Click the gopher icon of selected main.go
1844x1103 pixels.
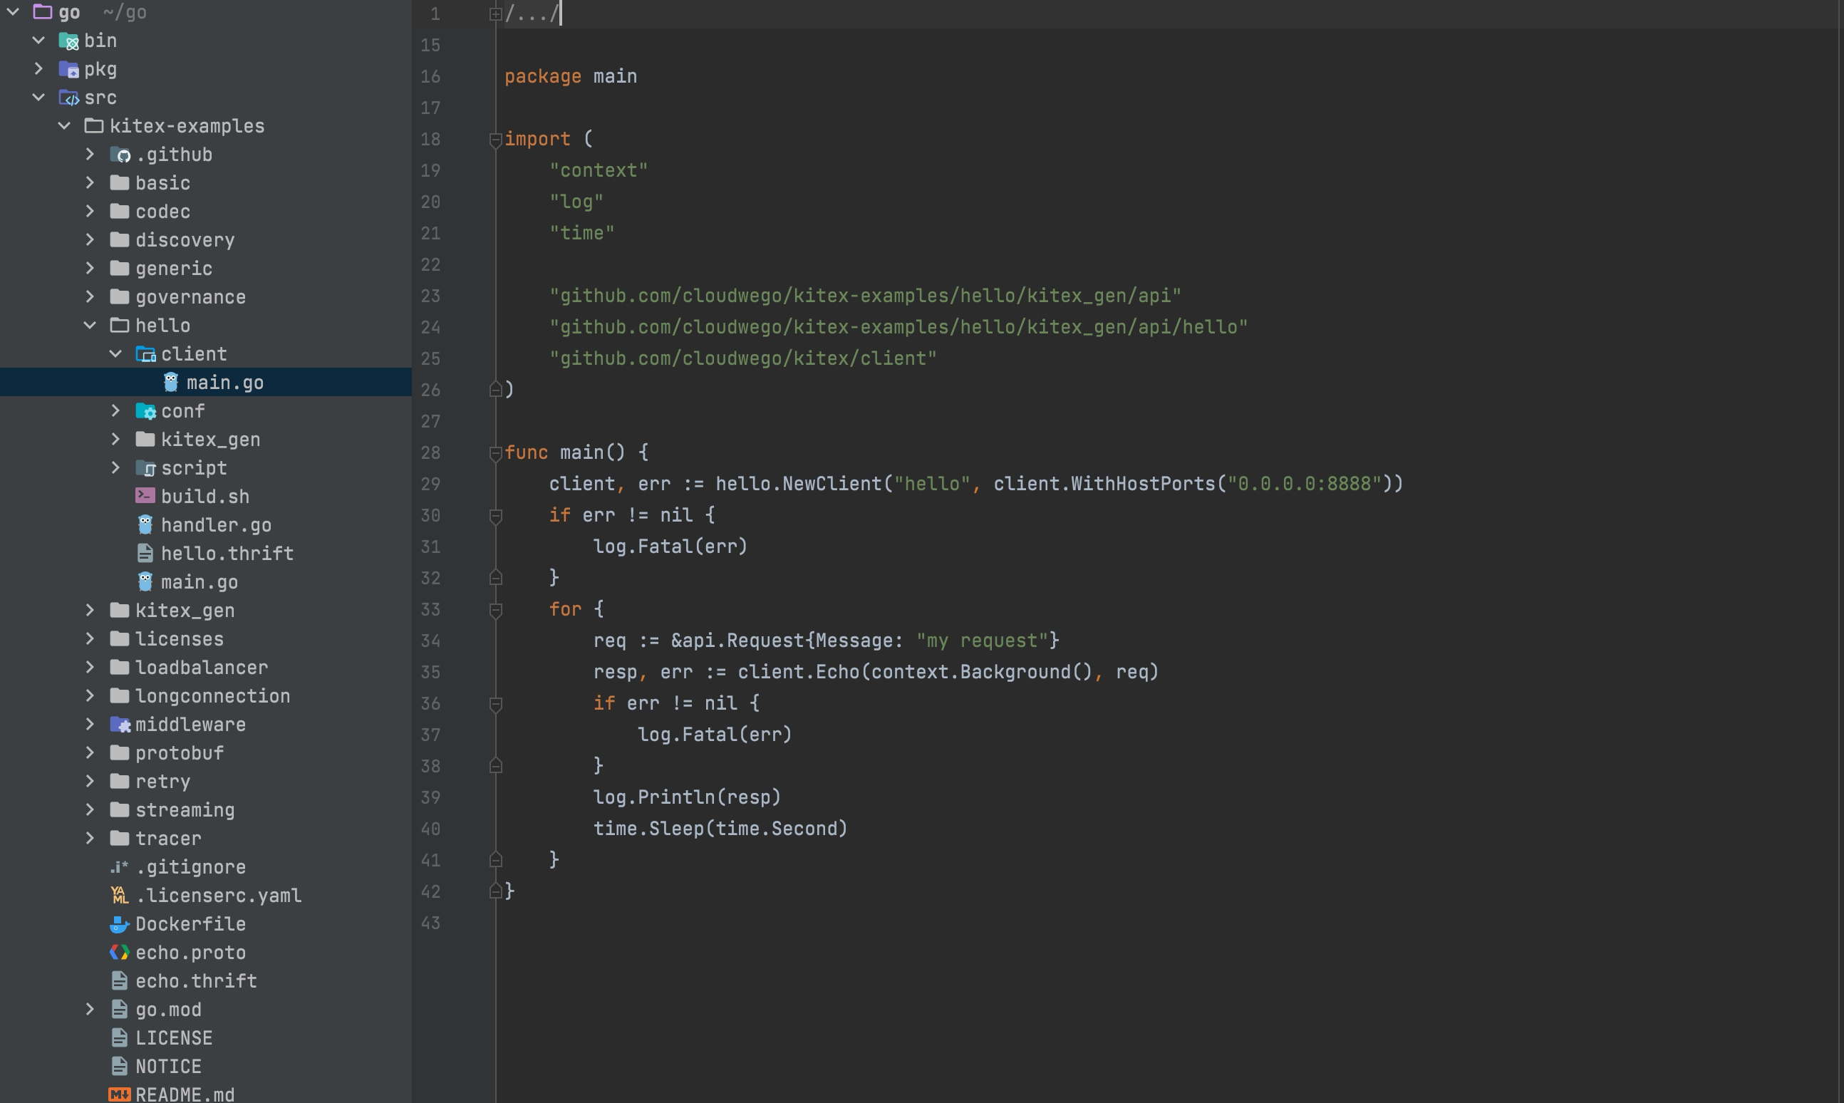coord(171,382)
